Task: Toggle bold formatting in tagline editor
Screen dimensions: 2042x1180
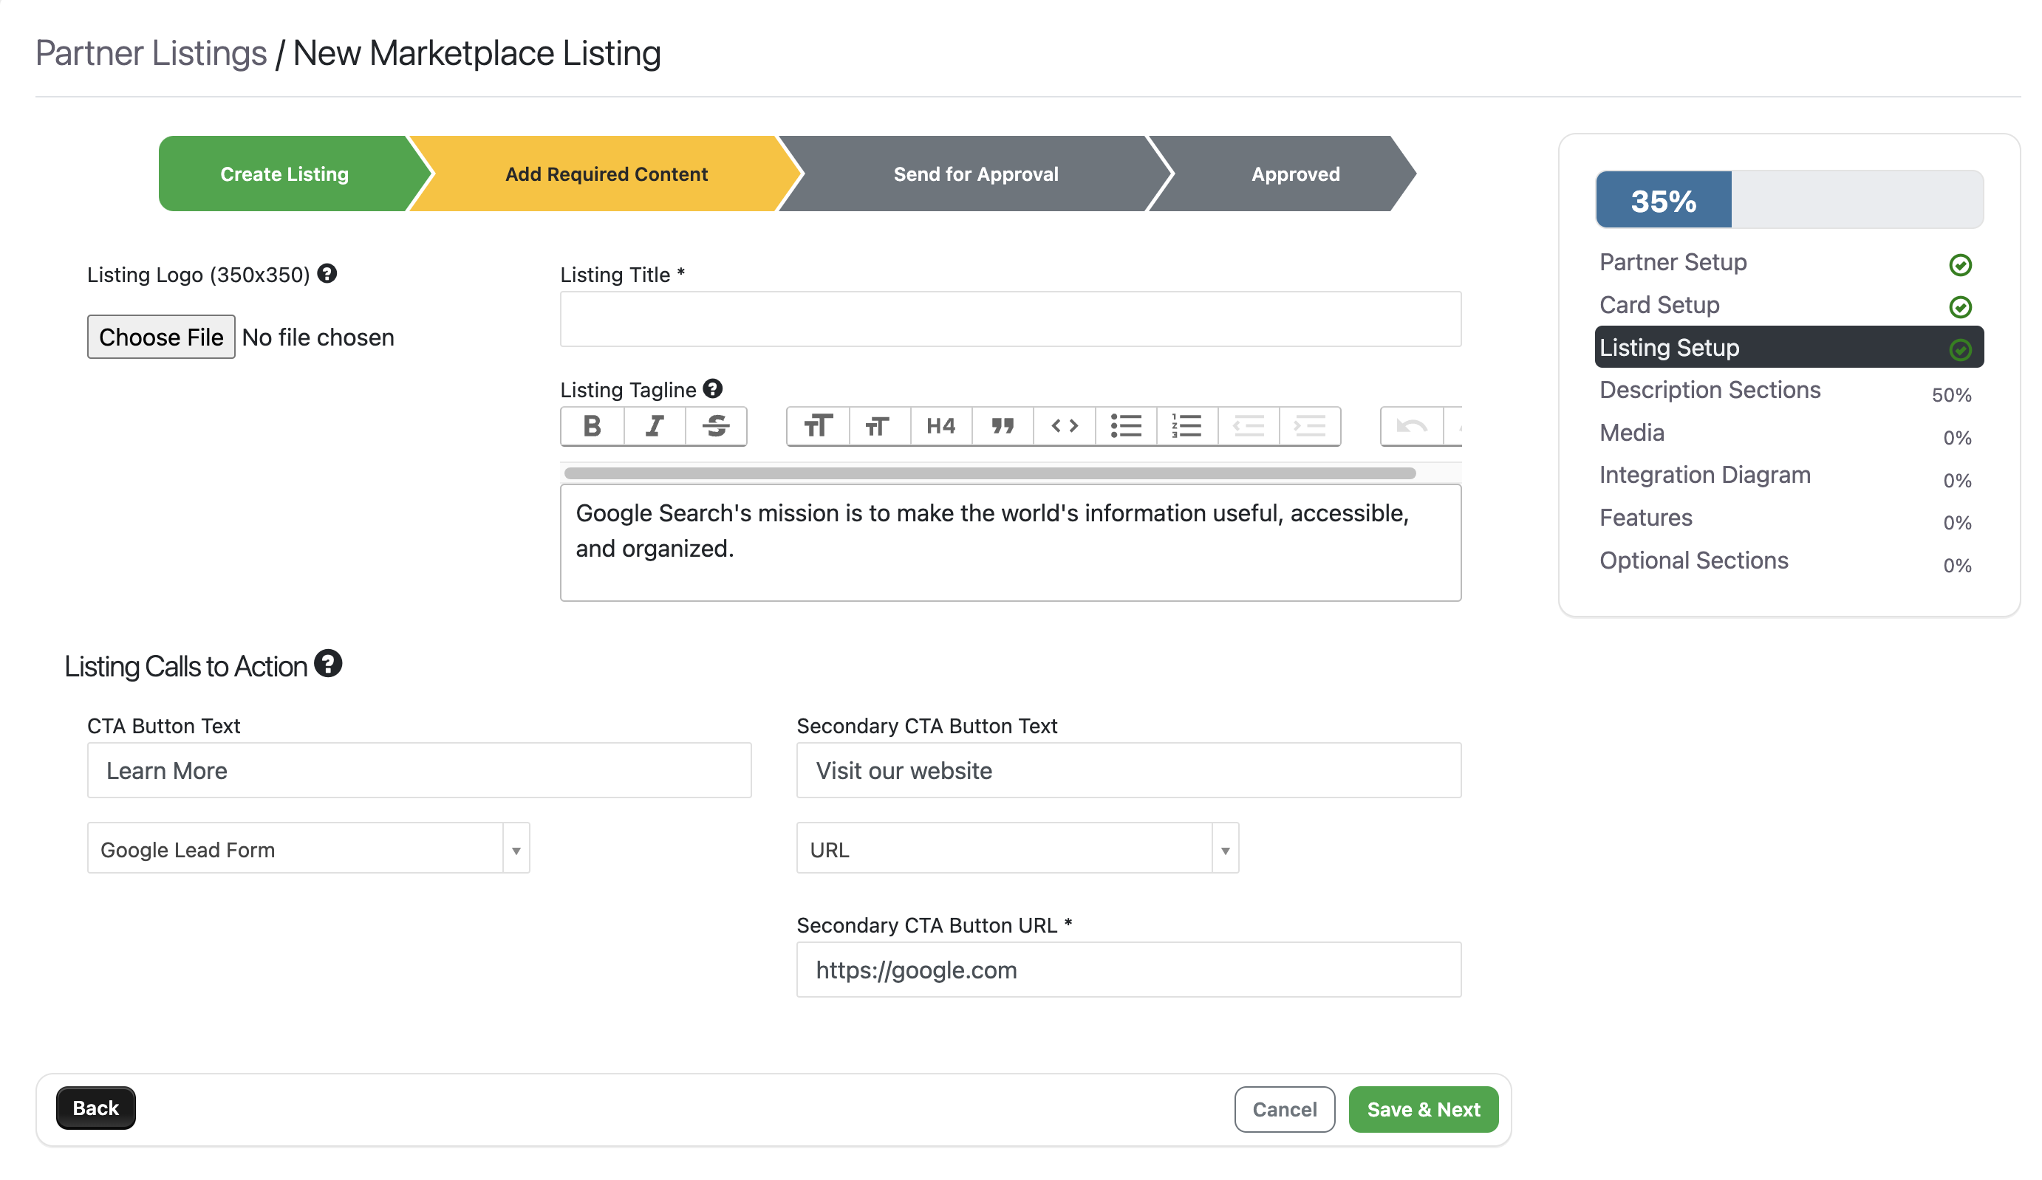Action: (x=593, y=426)
